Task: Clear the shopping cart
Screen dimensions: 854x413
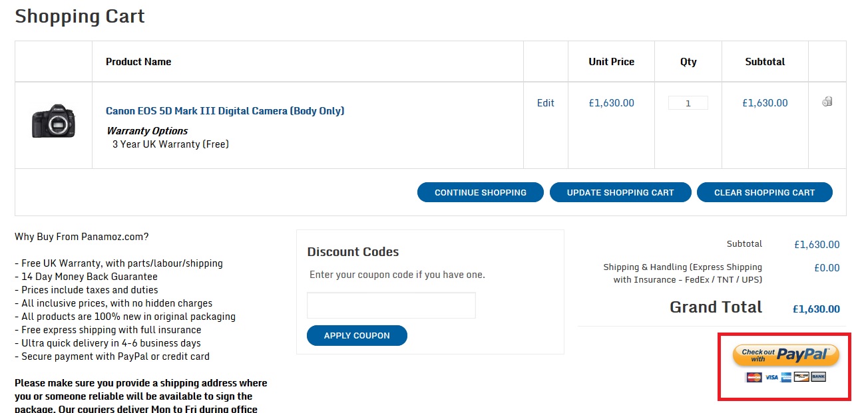Action: click(765, 192)
